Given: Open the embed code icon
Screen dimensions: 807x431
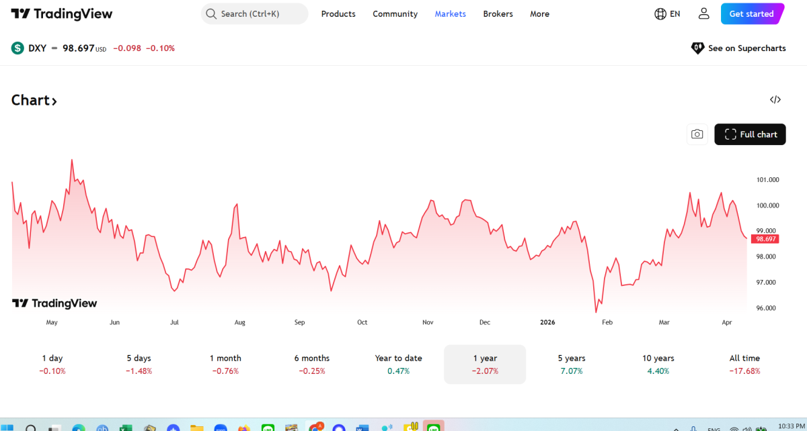Looking at the screenshot, I should tap(775, 100).
